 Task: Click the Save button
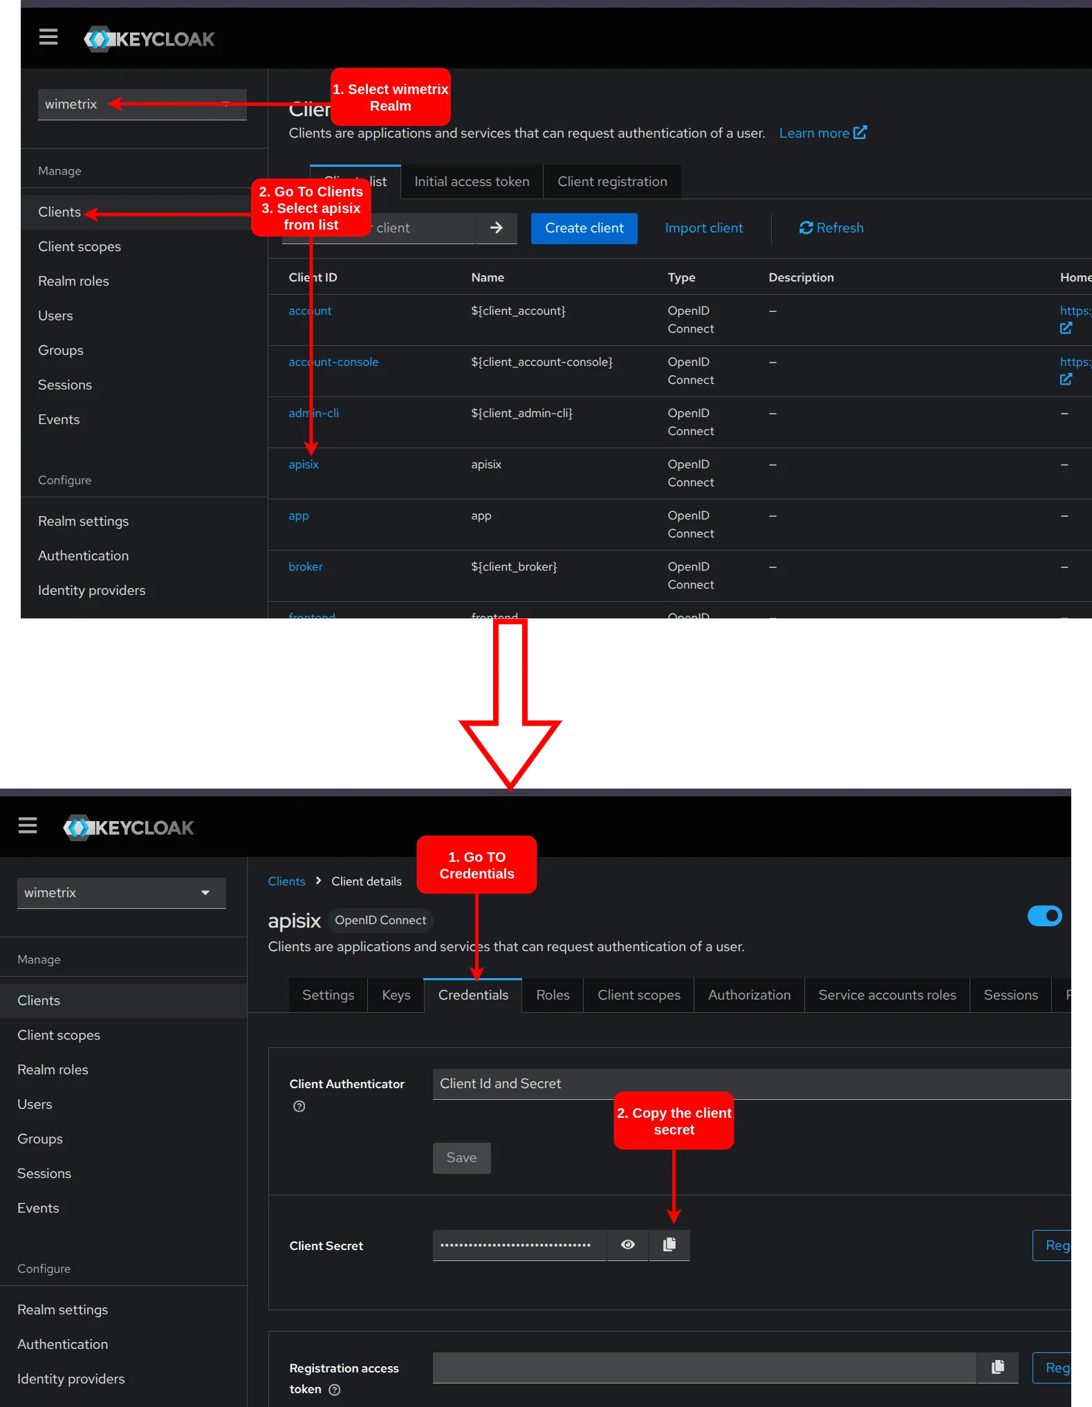point(461,1157)
